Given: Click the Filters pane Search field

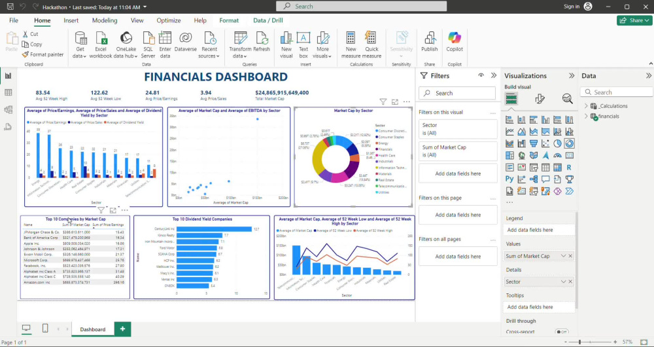Looking at the screenshot, I should click(457, 93).
